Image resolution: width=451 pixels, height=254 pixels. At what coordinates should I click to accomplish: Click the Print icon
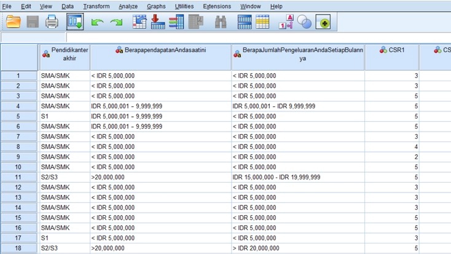click(52, 22)
